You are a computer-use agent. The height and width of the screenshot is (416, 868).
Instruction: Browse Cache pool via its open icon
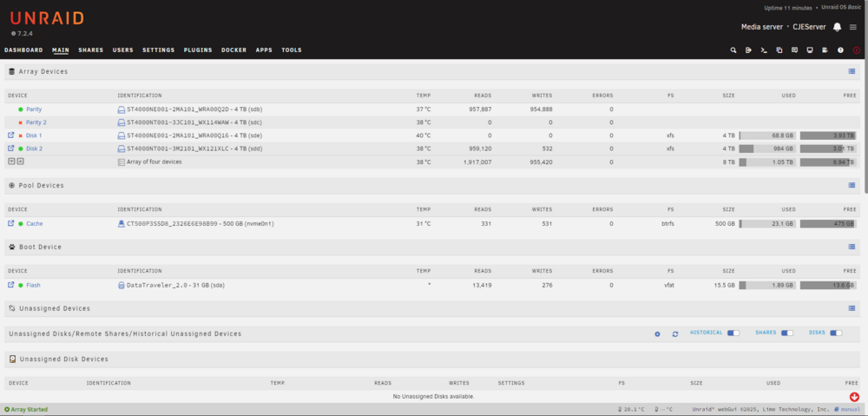pos(10,224)
